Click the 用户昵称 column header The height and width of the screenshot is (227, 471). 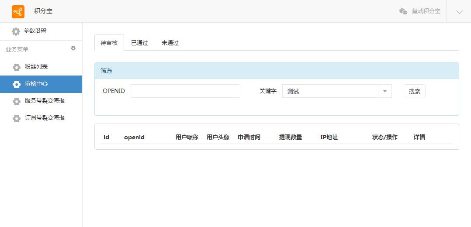[x=187, y=137]
